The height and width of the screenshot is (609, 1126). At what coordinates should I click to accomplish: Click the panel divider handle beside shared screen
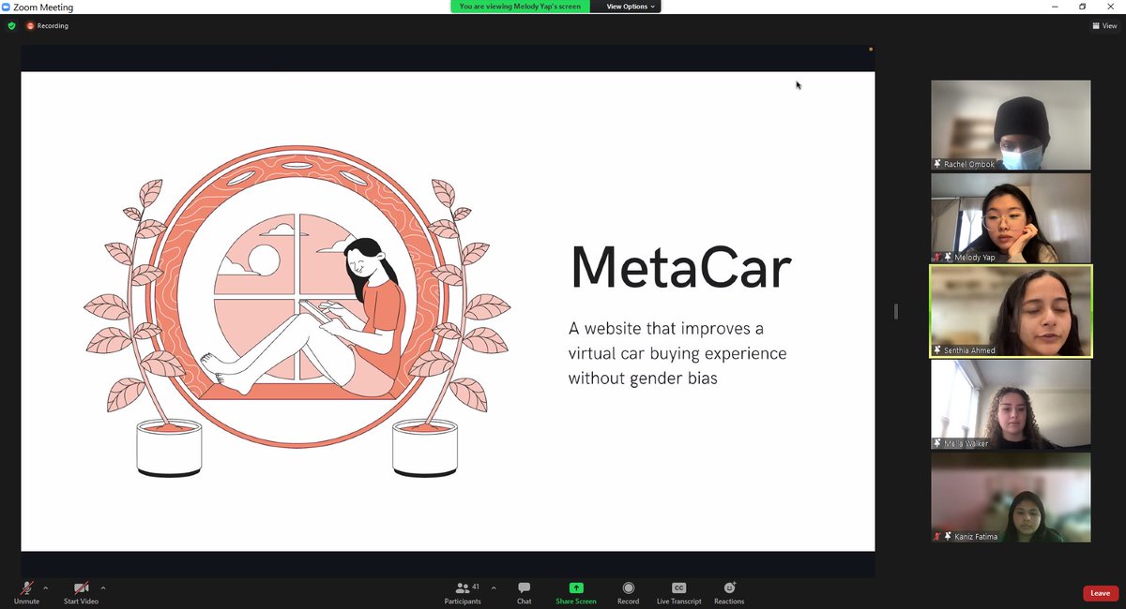click(x=896, y=311)
